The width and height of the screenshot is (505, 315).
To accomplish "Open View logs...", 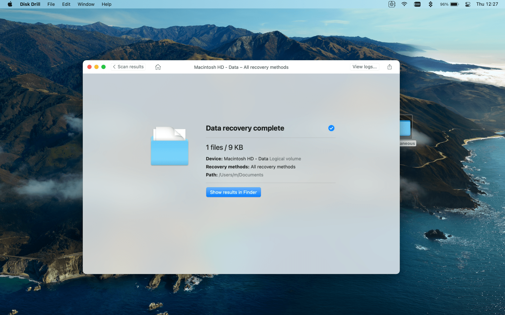I will tap(365, 67).
